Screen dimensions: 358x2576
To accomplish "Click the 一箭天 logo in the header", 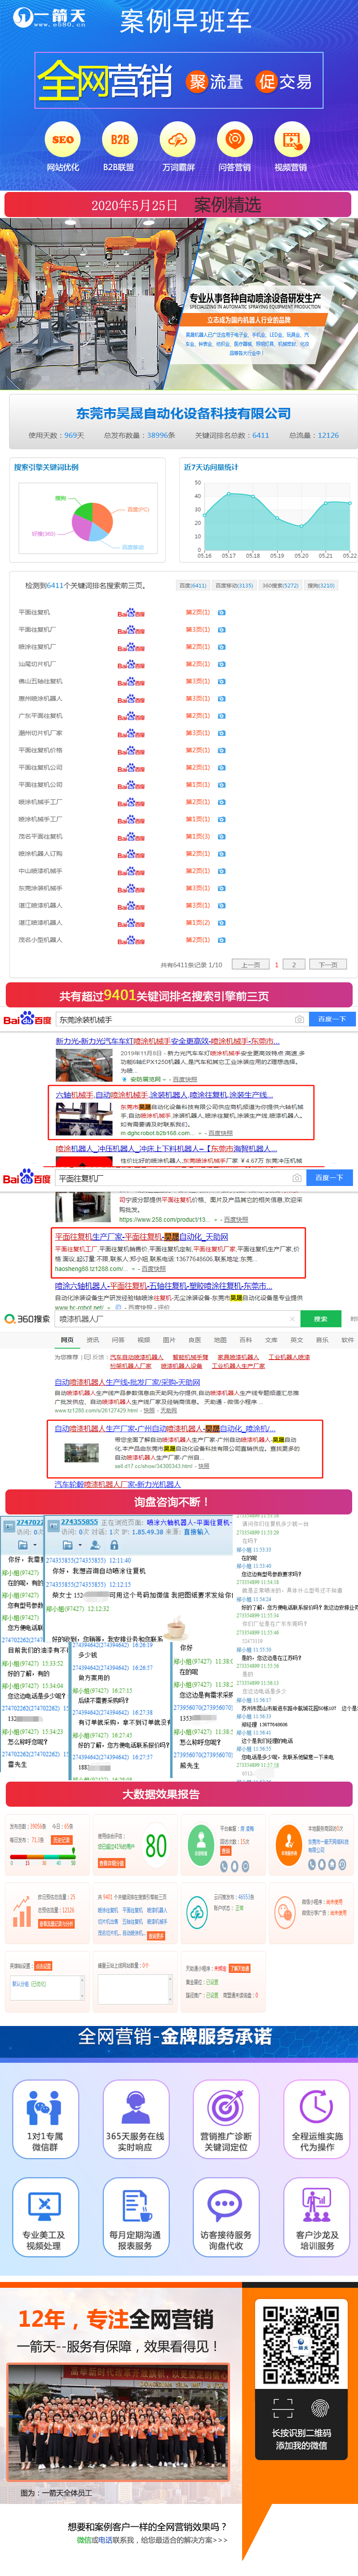I will (48, 17).
